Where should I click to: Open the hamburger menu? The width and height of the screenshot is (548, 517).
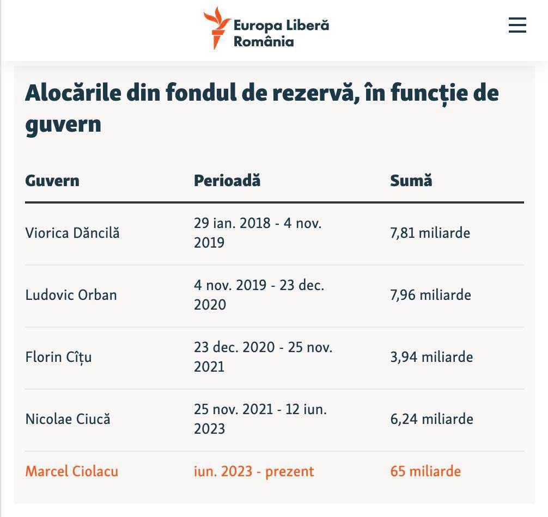click(517, 26)
